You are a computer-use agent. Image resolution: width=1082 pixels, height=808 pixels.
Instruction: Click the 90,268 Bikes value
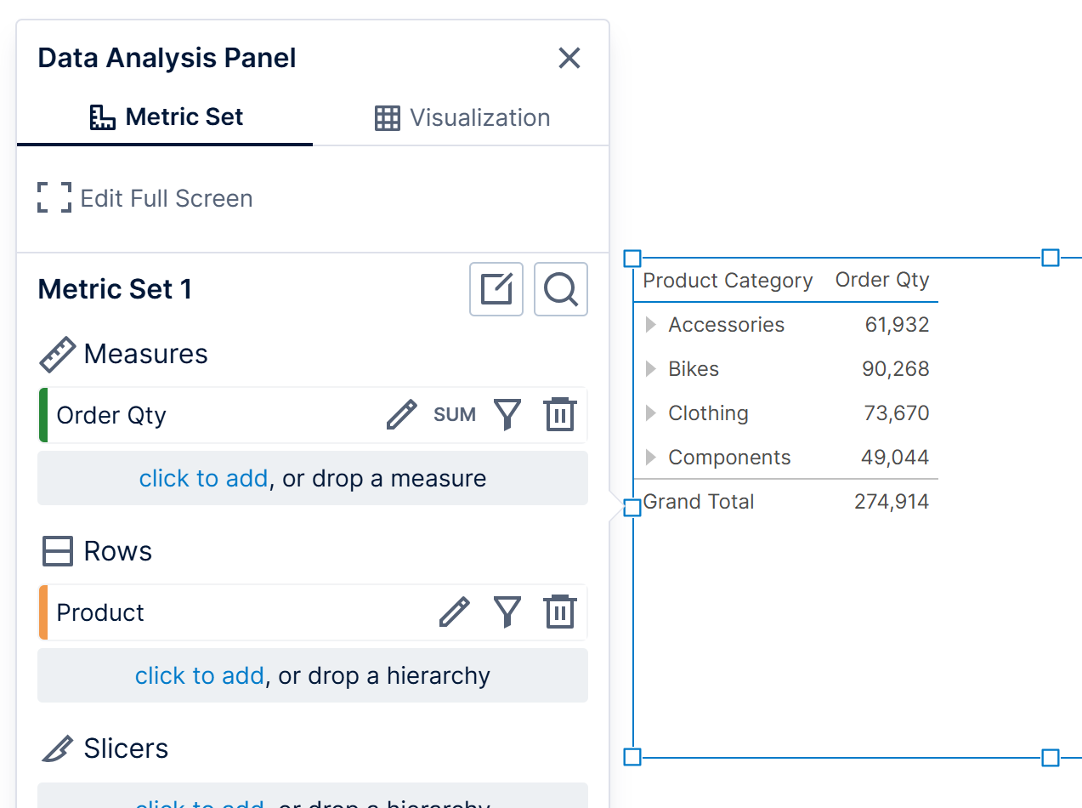coord(896,369)
